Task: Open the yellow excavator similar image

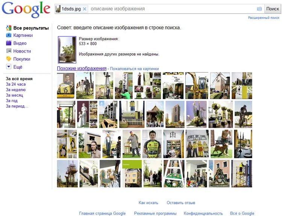Action: pyautogui.click(x=197, y=86)
